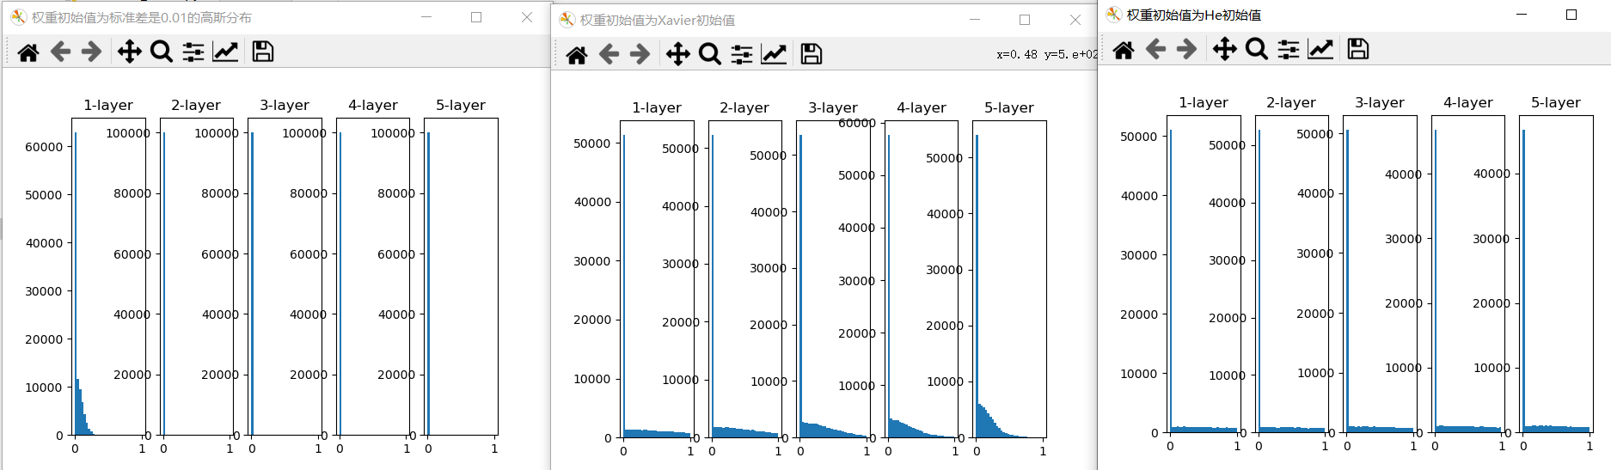This screenshot has width=1611, height=470.
Task: Click 2-layer title in Gaussian 0.01 window
Action: 196,105
